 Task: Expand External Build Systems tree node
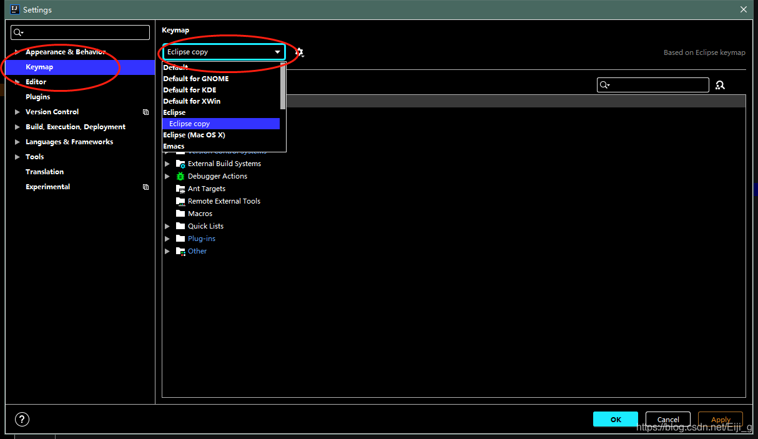[167, 164]
